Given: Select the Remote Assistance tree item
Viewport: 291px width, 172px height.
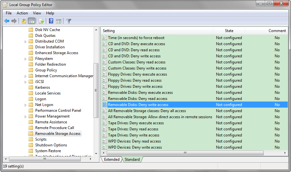Looking at the screenshot, I should tap(51, 122).
